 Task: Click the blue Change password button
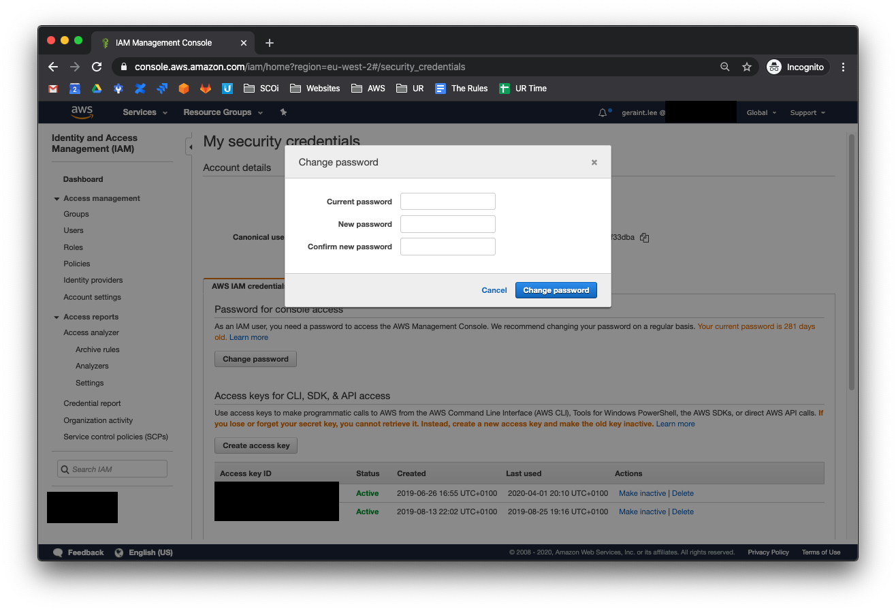[x=556, y=290]
